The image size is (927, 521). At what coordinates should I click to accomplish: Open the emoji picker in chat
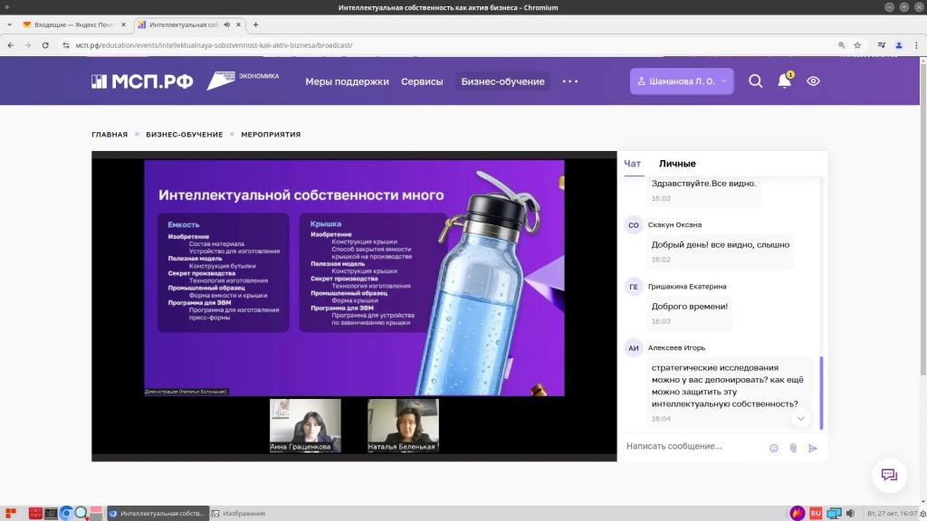point(774,449)
